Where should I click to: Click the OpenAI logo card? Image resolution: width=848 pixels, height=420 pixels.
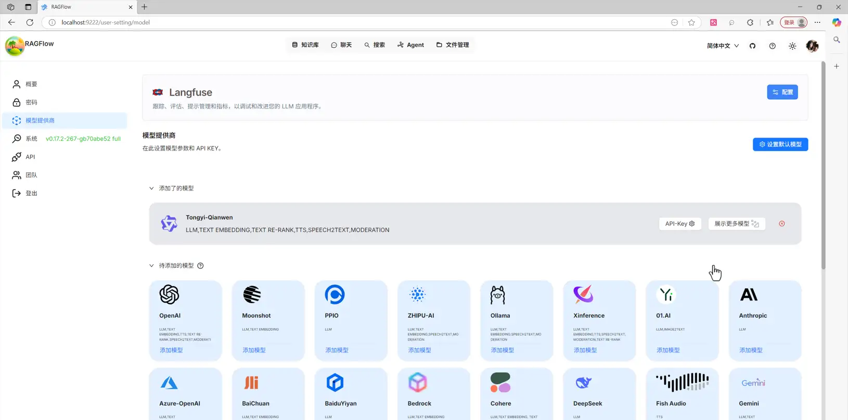(169, 295)
